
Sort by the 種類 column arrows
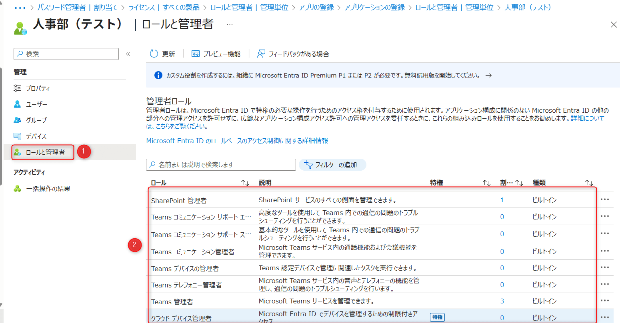(589, 183)
